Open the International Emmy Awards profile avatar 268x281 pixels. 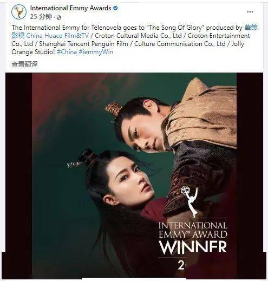(19, 12)
